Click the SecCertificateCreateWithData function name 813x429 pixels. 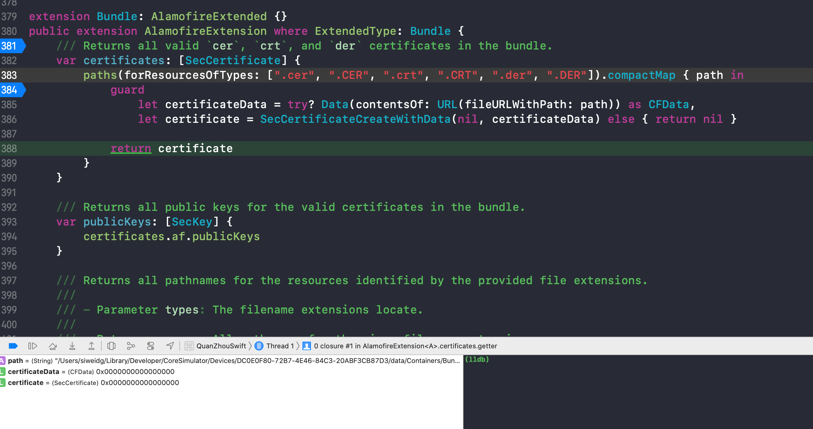(355, 119)
